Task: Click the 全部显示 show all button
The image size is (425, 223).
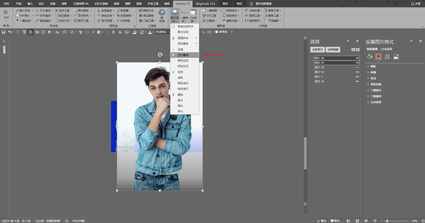Action: pyautogui.click(x=318, y=50)
